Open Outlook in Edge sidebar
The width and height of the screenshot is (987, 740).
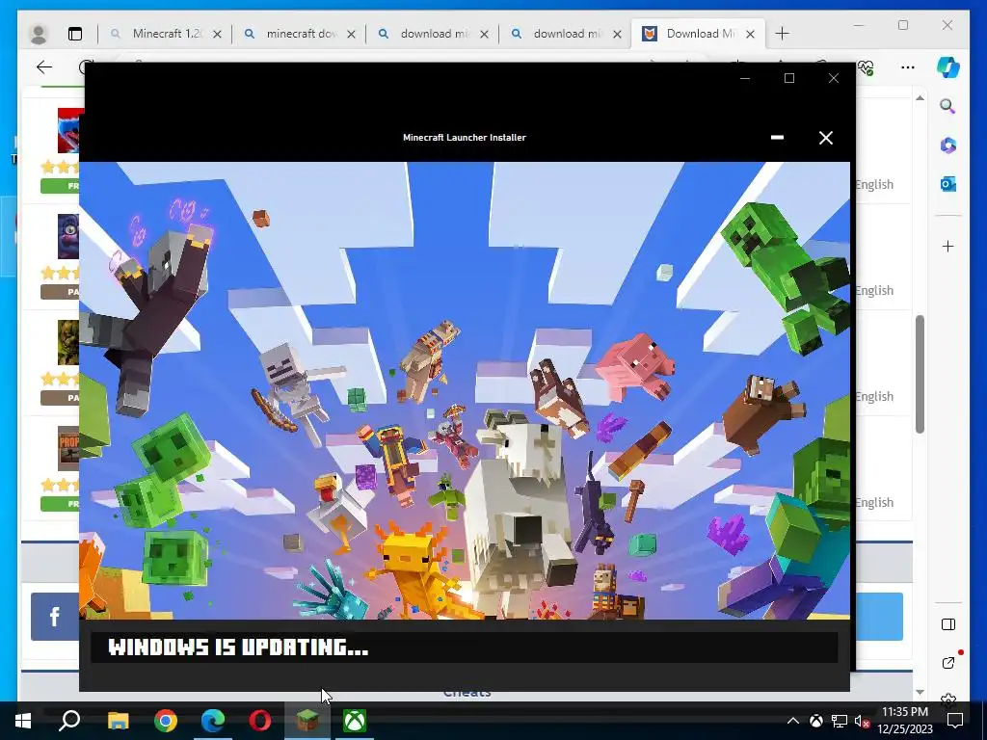[948, 184]
